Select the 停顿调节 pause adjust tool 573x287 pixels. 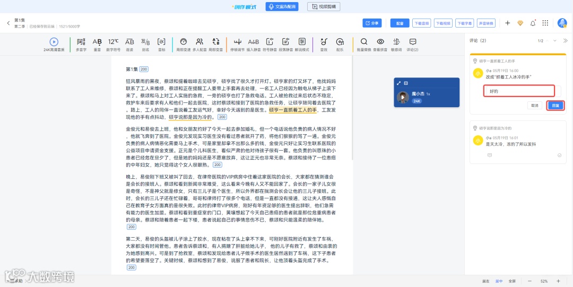[238, 45]
